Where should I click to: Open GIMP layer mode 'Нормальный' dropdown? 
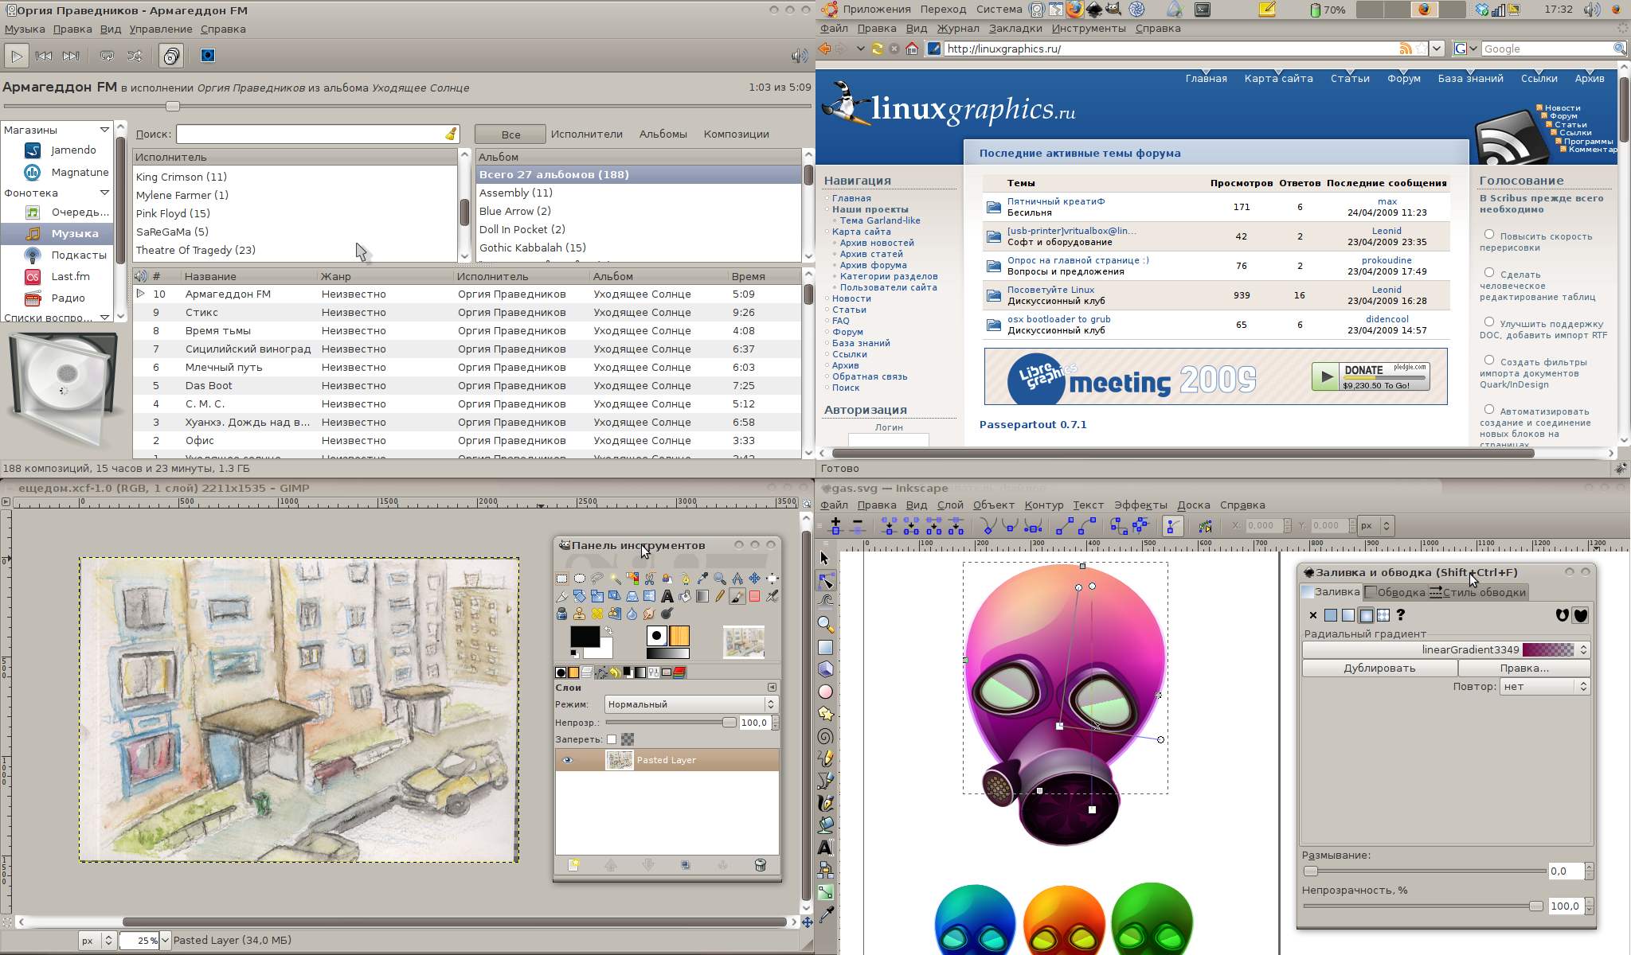[x=690, y=704]
